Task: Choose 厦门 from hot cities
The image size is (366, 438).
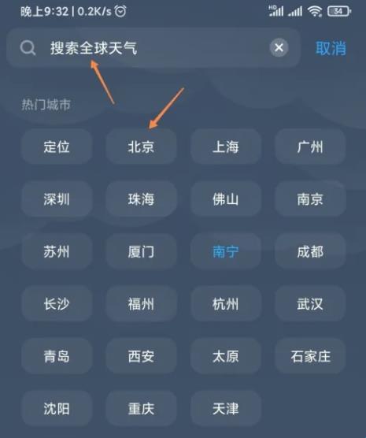Action: 141,251
